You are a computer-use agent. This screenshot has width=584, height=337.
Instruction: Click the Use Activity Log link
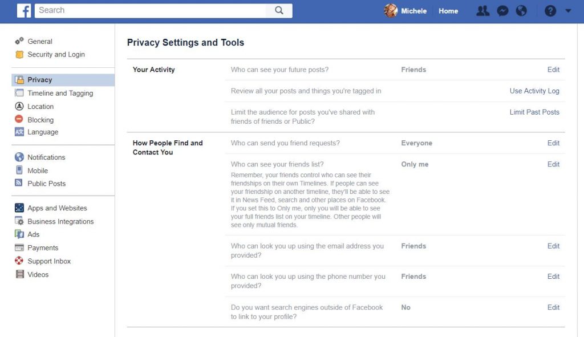pyautogui.click(x=534, y=91)
